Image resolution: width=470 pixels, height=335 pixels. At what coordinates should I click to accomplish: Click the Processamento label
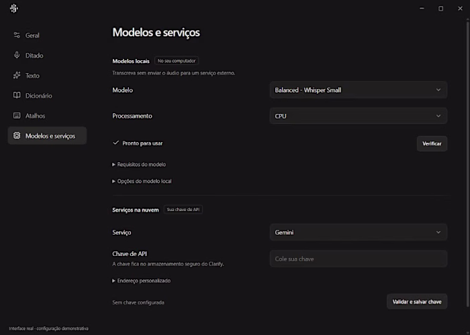(x=132, y=116)
